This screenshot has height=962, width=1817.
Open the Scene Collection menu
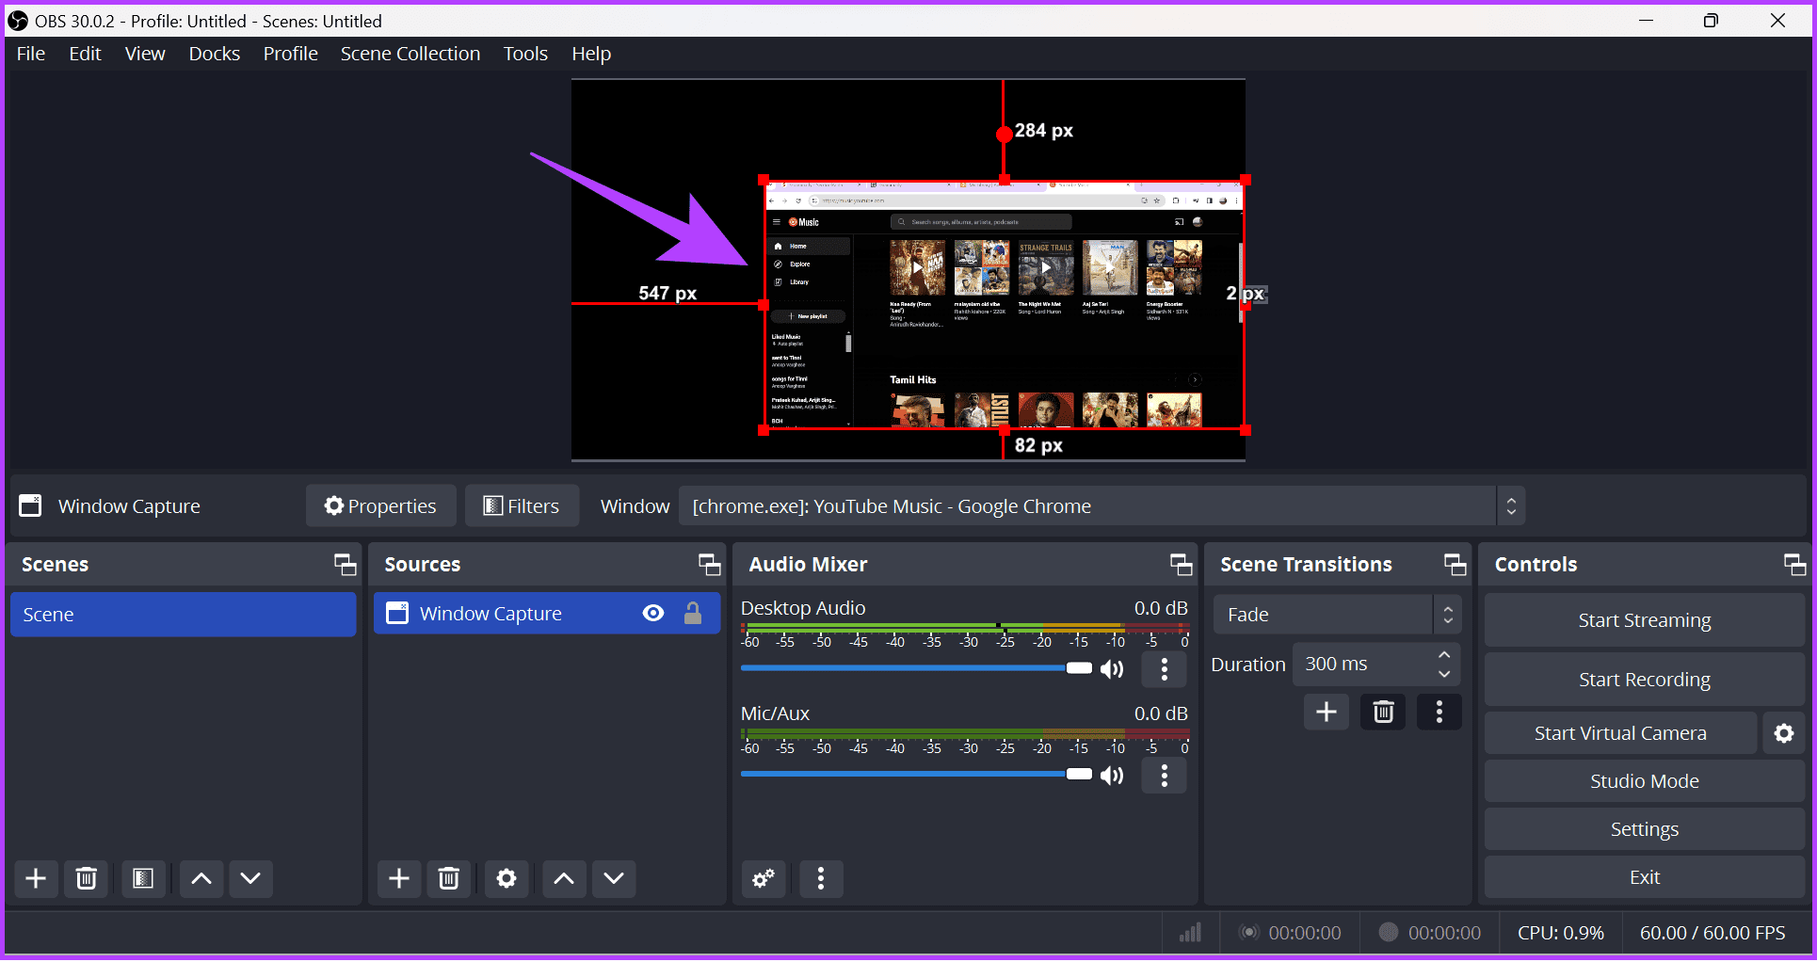[410, 54]
